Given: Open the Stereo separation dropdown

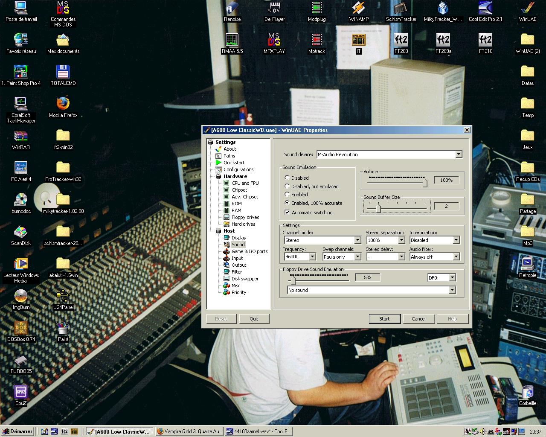Looking at the screenshot, I should point(401,240).
